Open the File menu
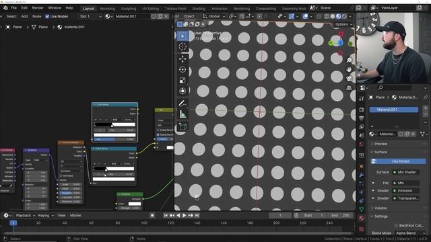This screenshot has width=431, height=242. pyautogui.click(x=13, y=8)
